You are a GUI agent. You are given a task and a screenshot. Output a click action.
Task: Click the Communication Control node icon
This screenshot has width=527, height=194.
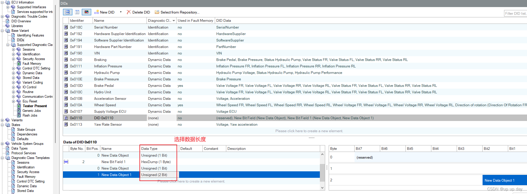click(x=19, y=97)
